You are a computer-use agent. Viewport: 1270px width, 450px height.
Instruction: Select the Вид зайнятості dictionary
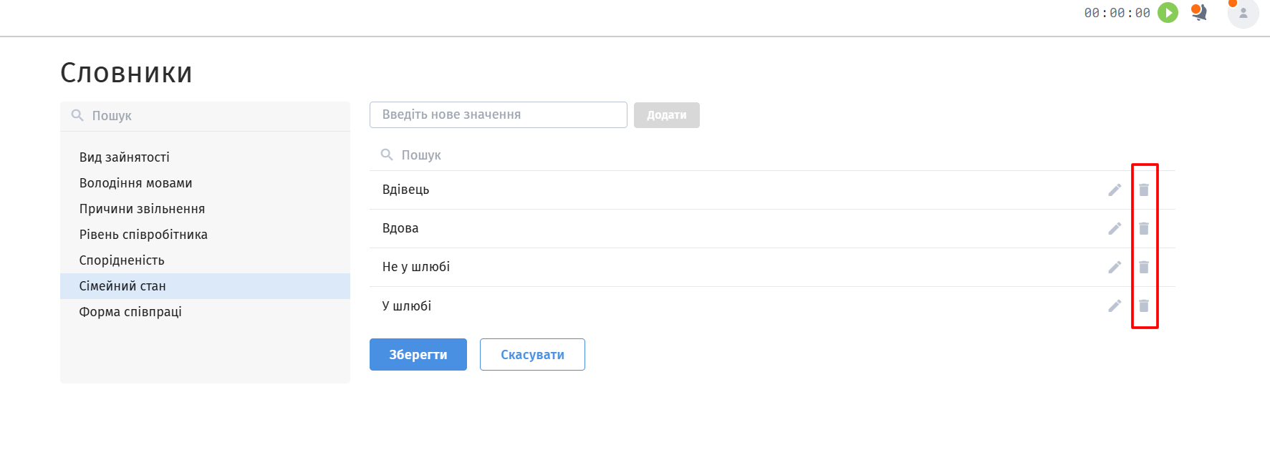pos(125,157)
